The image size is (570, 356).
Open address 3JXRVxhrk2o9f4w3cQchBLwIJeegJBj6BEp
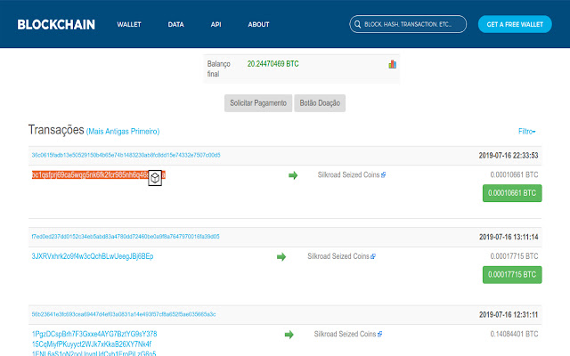93,256
